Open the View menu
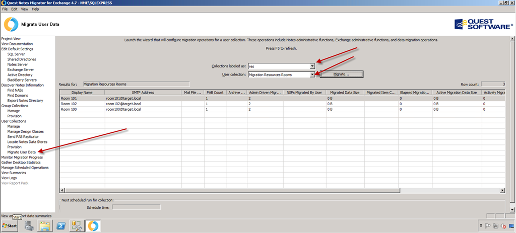Viewport: 516px width, 233px height. (25, 9)
